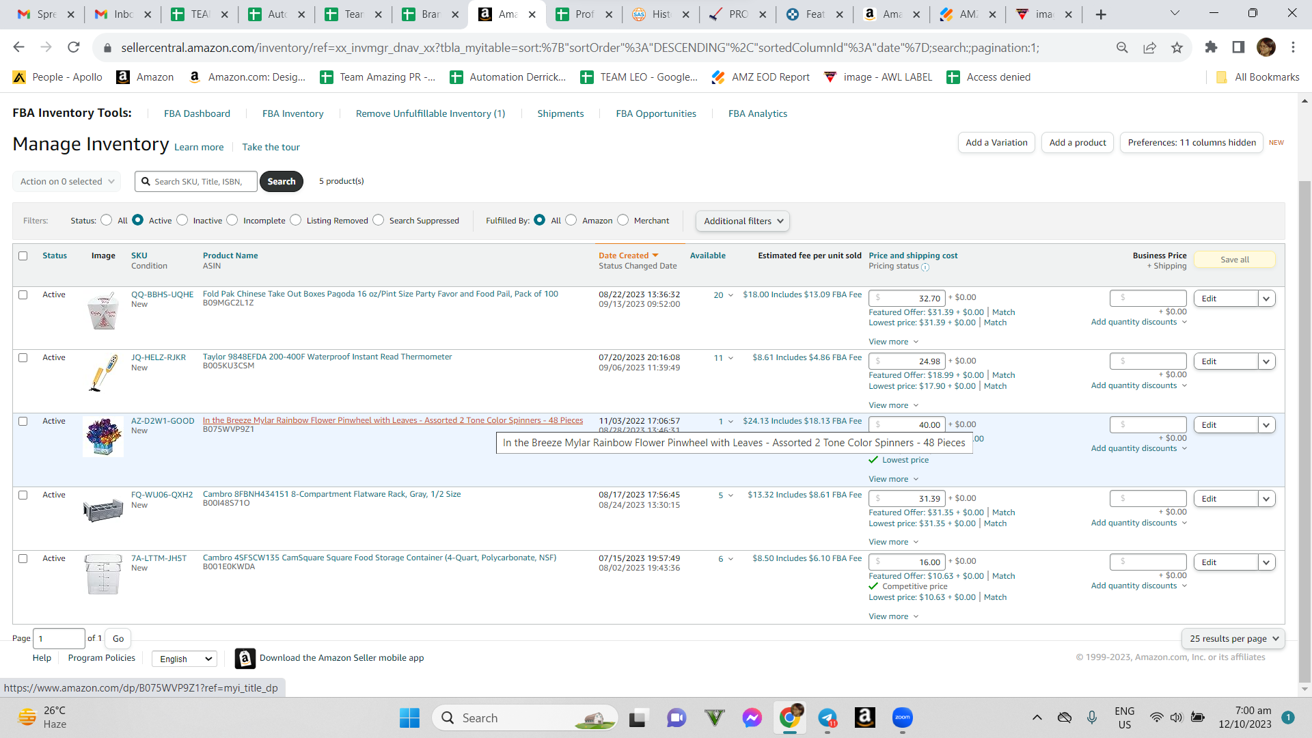Open the Action on 0 selected dropdown
1312x738 pixels.
click(x=67, y=181)
